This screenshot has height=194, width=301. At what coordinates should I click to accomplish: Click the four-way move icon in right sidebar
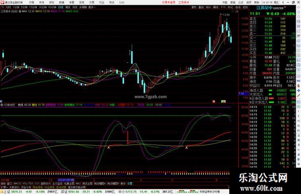click(x=298, y=90)
